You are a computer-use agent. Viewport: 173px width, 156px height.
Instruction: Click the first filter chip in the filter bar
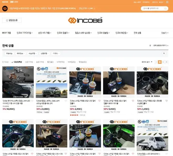coord(9,54)
